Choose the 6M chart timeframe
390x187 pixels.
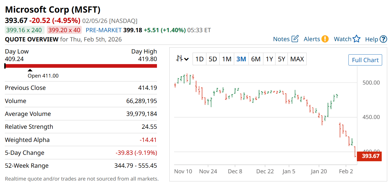[256, 59]
